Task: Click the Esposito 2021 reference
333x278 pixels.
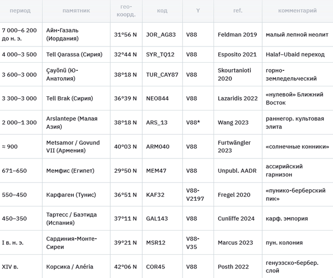Action: (237, 55)
